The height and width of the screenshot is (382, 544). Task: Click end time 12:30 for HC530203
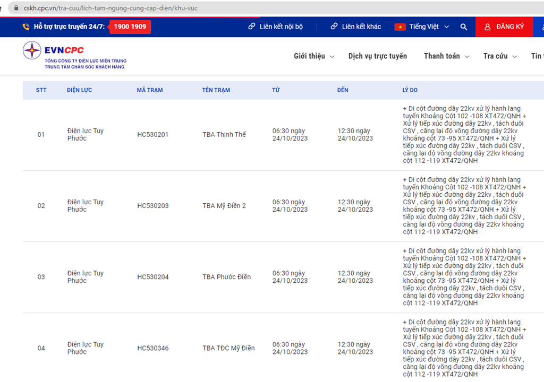tap(355, 205)
